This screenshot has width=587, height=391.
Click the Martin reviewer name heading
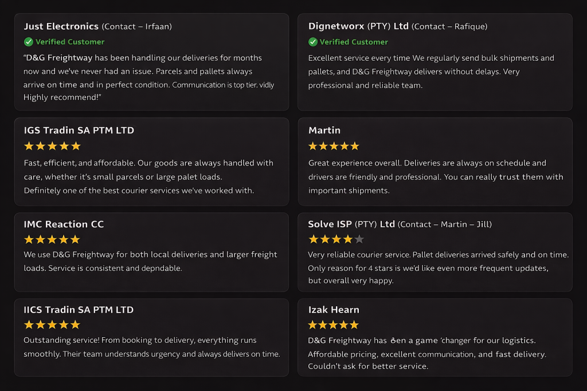click(x=324, y=131)
